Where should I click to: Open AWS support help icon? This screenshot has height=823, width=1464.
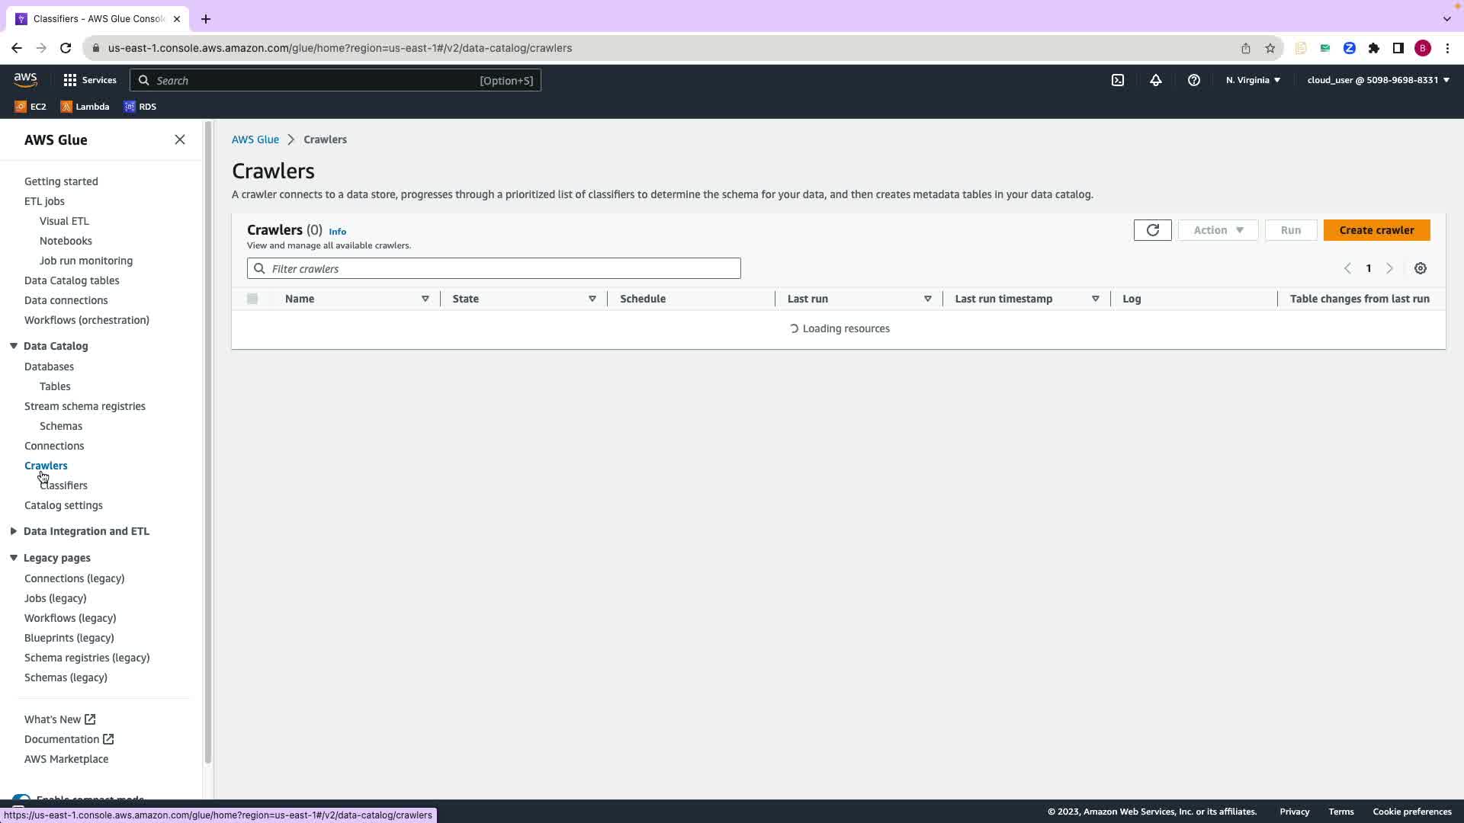coord(1194,80)
